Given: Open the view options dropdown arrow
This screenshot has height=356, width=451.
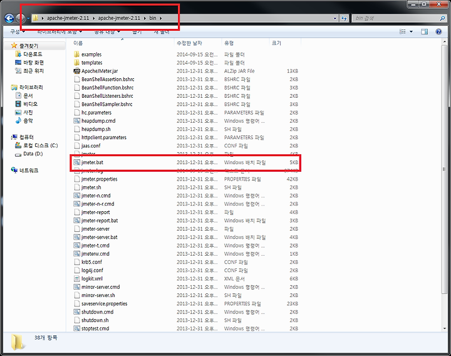Looking at the screenshot, I should [411, 32].
